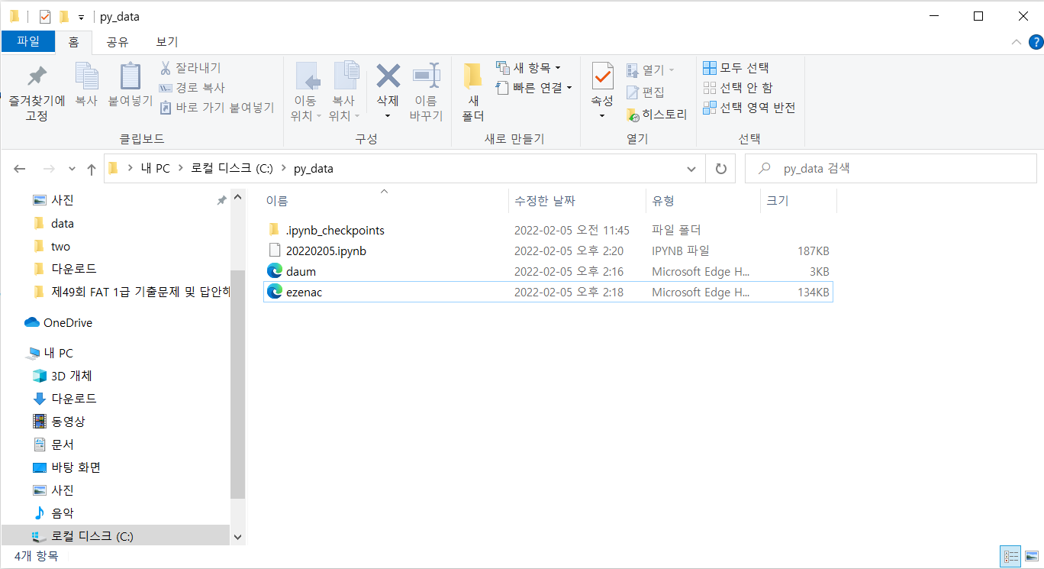This screenshot has width=1044, height=569.
Task: Click 경로 복사 copy path
Action: [x=192, y=88]
